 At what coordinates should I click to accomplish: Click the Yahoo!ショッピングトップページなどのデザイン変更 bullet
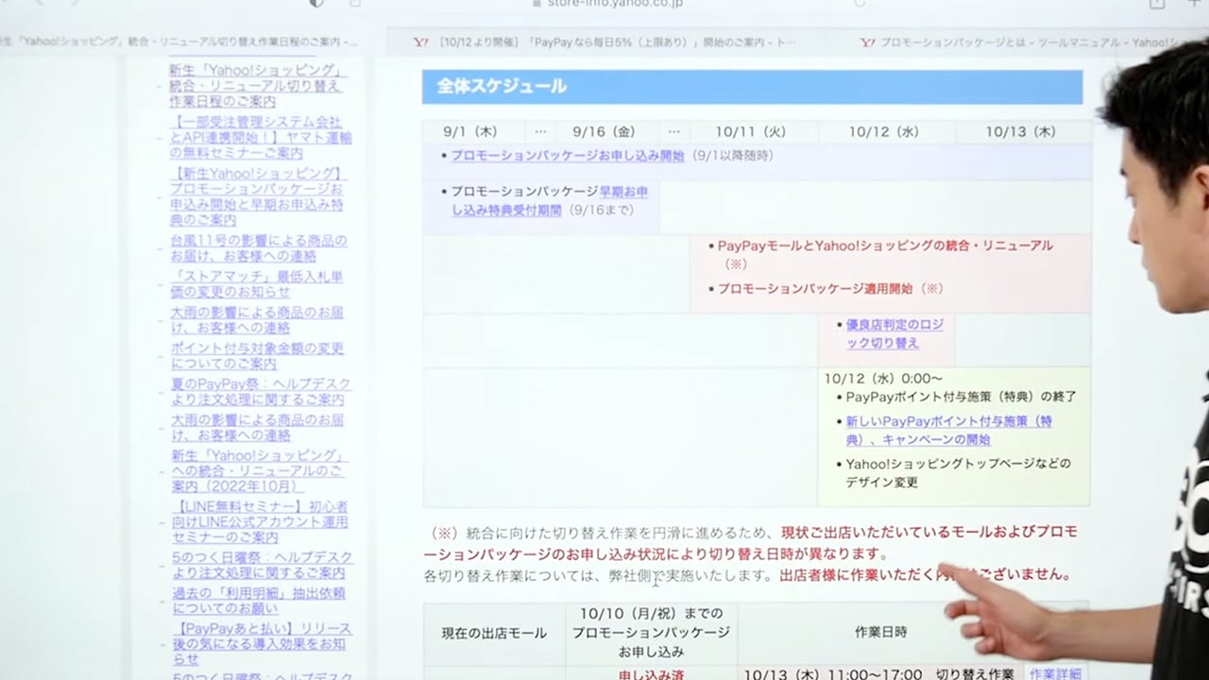pyautogui.click(x=958, y=472)
